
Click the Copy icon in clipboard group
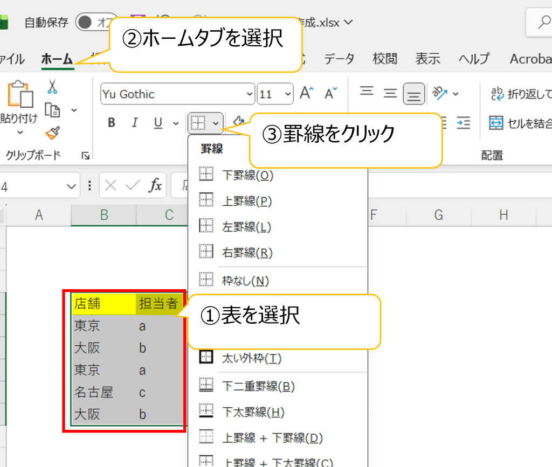click(x=53, y=110)
